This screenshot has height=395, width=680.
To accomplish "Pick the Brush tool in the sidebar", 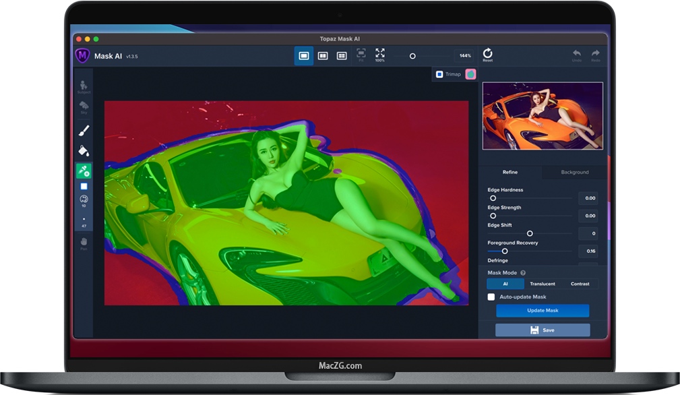I will pyautogui.click(x=84, y=129).
